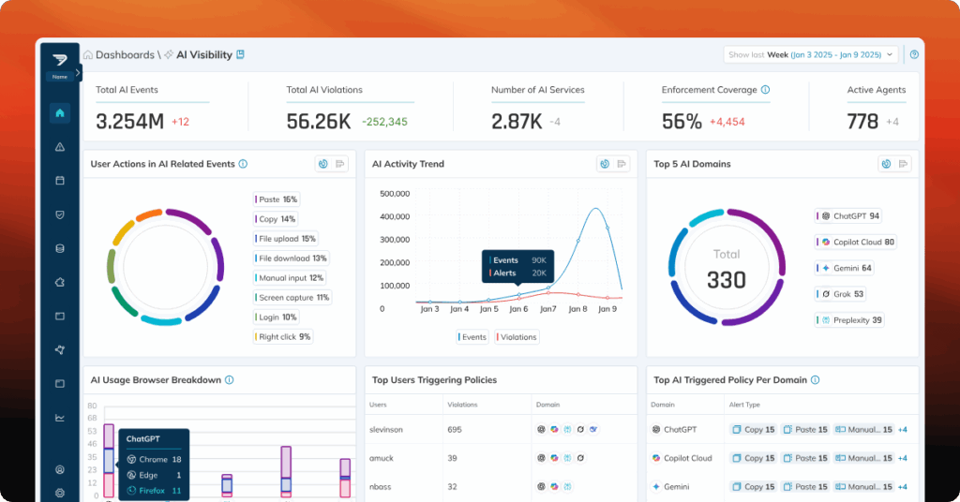Click the settings gear icon in the sidebar

tap(60, 492)
